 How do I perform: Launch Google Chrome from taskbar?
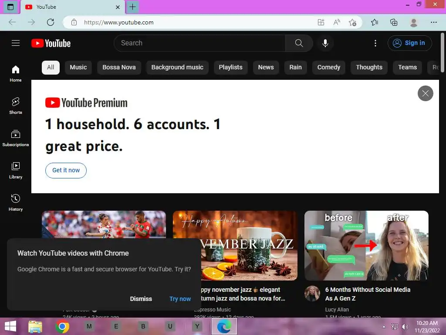click(62, 326)
